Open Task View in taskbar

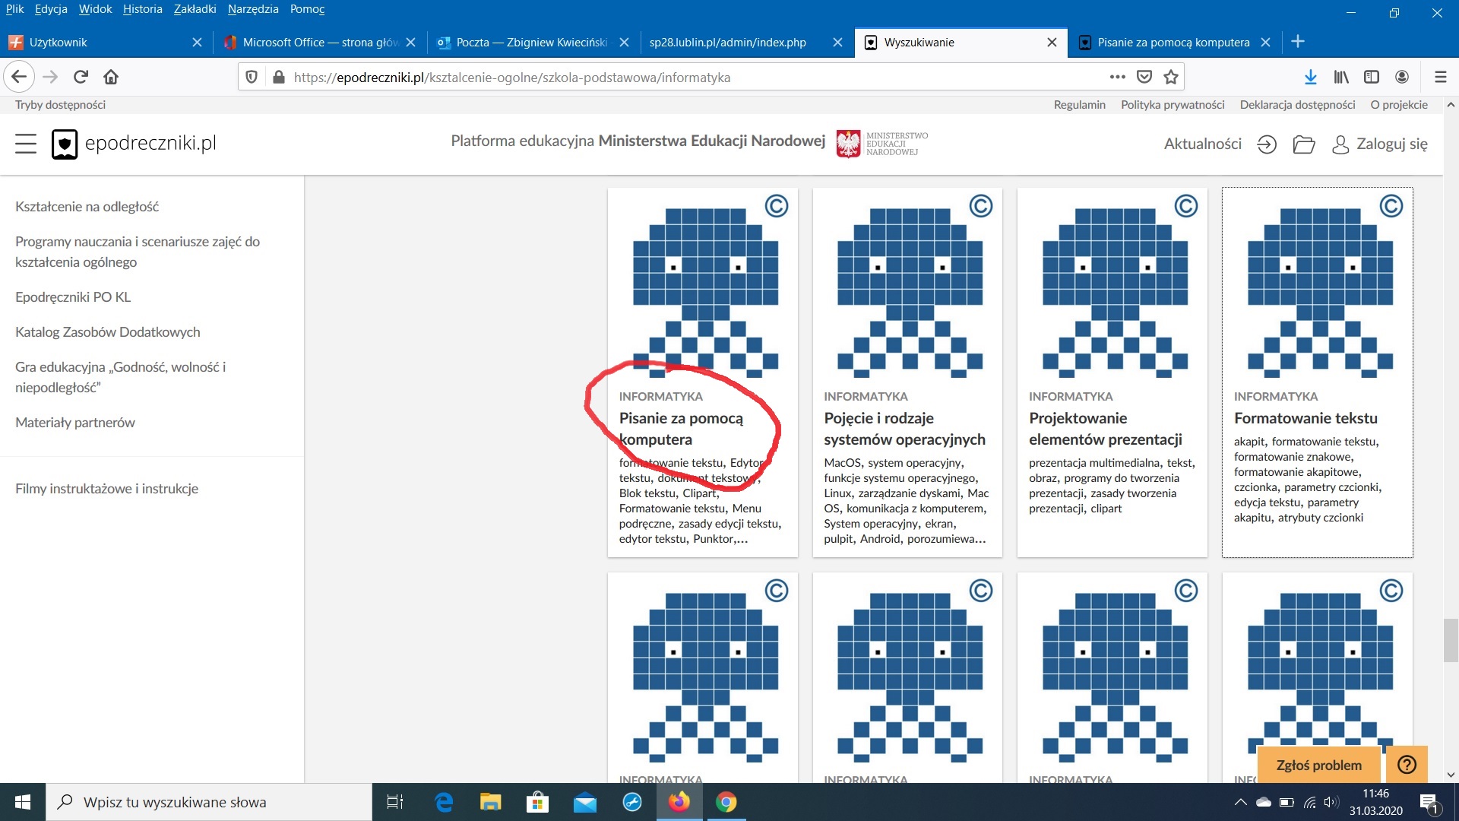[x=395, y=802]
